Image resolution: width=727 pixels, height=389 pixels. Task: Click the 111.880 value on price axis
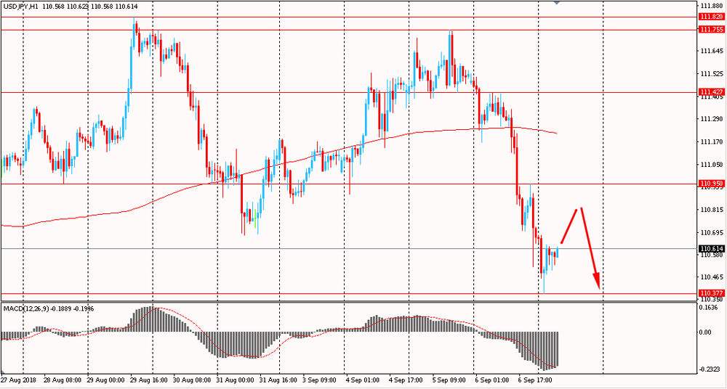[712, 7]
